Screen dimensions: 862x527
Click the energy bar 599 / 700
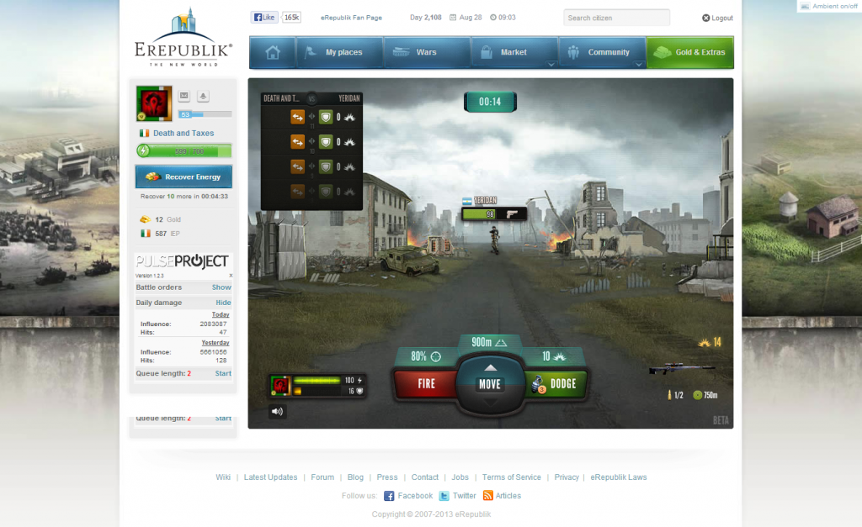(184, 151)
